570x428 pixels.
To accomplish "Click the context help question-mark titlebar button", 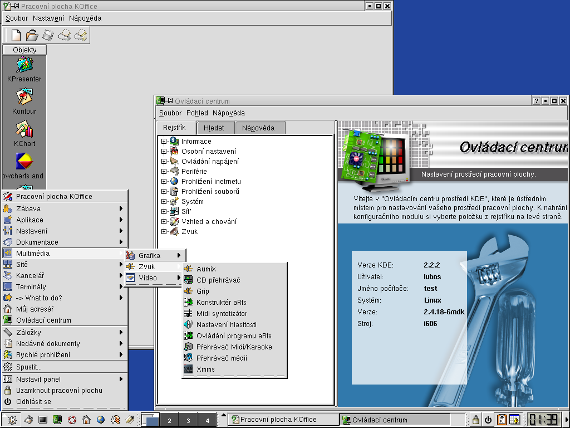I will [x=536, y=101].
